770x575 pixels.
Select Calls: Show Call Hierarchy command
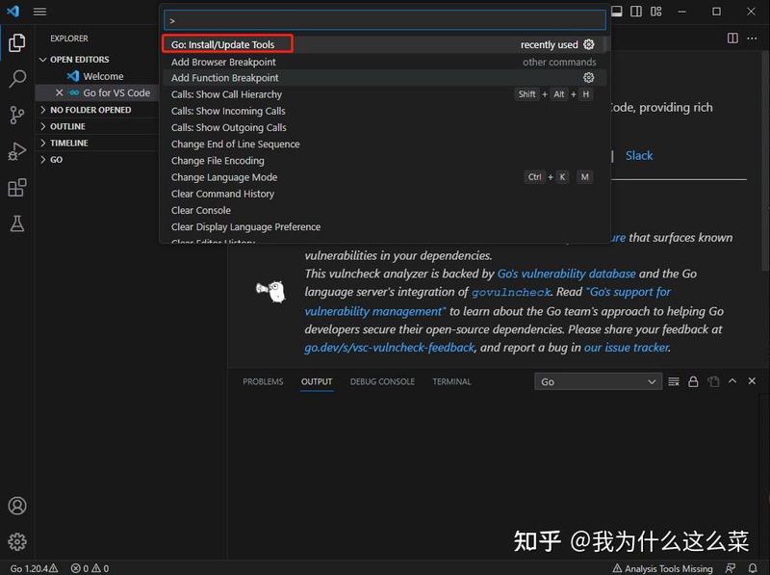point(384,94)
